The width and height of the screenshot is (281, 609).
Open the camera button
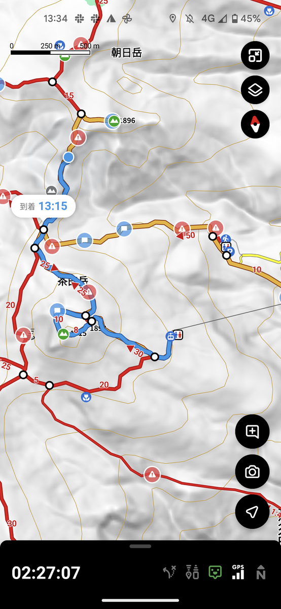pos(252,472)
